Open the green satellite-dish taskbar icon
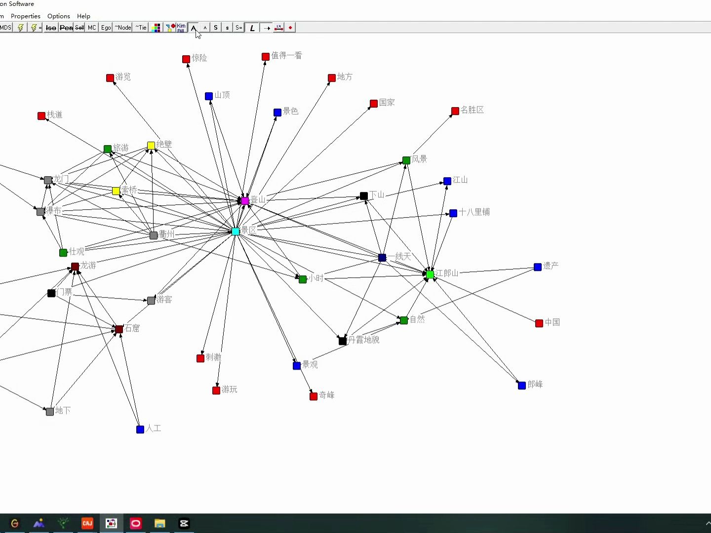Viewport: 711px width, 533px height. pos(63,523)
